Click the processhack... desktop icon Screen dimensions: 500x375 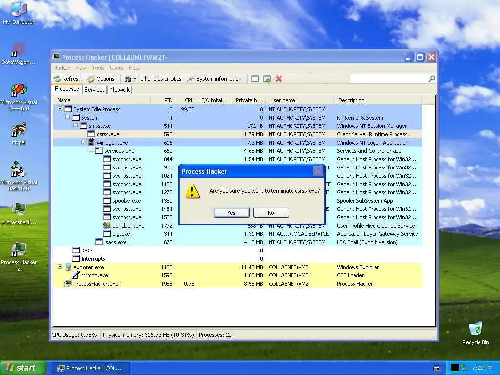click(x=19, y=214)
